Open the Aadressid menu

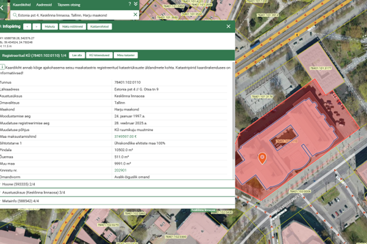(44, 5)
